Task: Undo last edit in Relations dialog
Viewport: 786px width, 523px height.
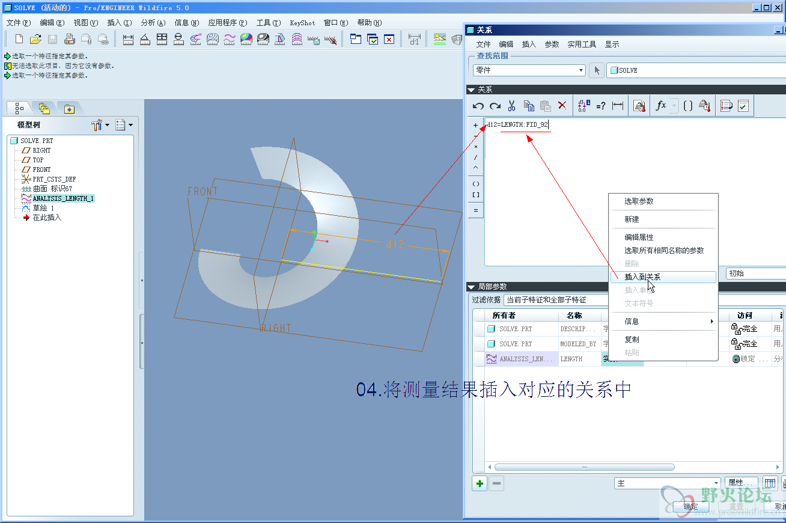Action: (x=478, y=106)
